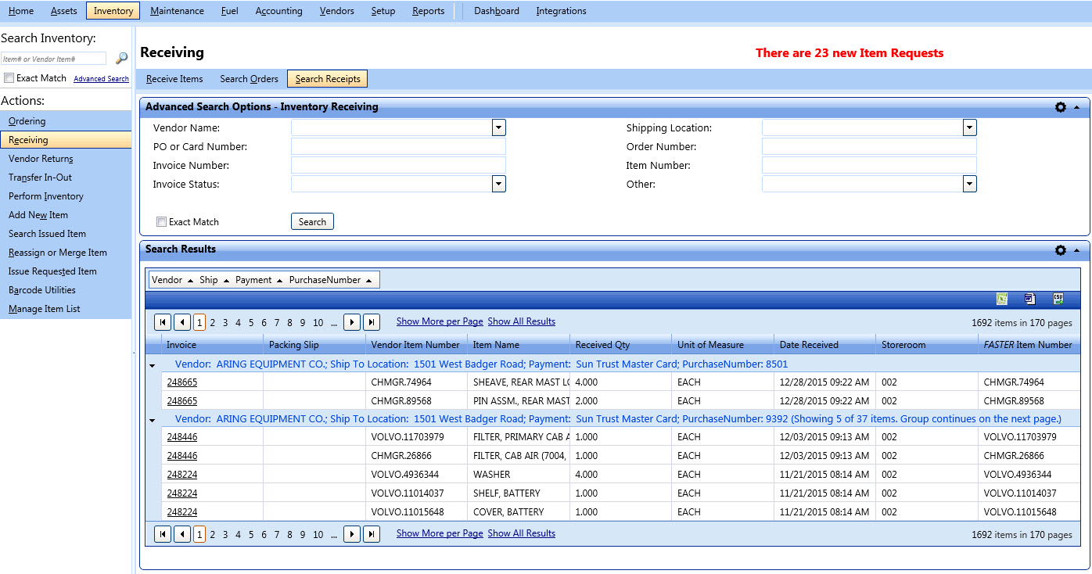
Task: Open the Dashboard menu item
Action: [x=497, y=11]
